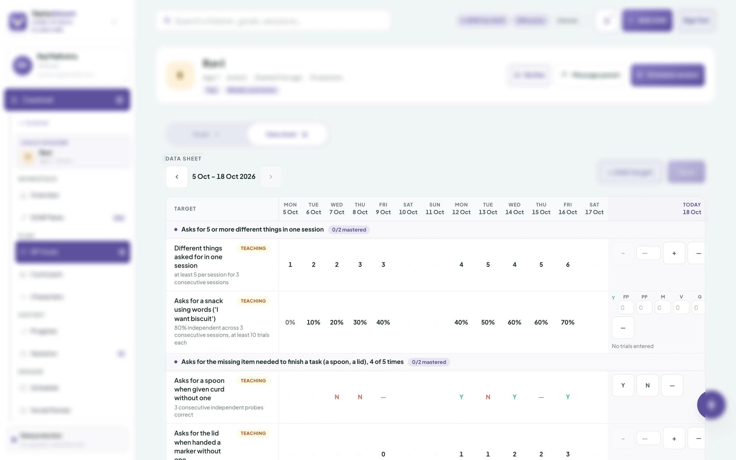Viewport: 736px width, 460px height.
Task: Mark snack target as not run with dash button
Action: 623,328
